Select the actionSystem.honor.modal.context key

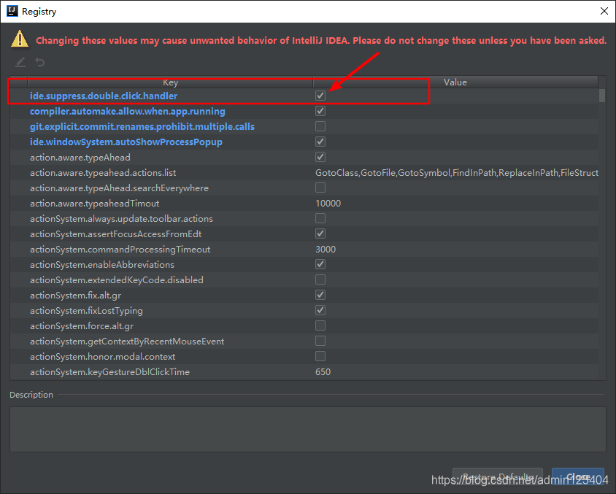[102, 356]
